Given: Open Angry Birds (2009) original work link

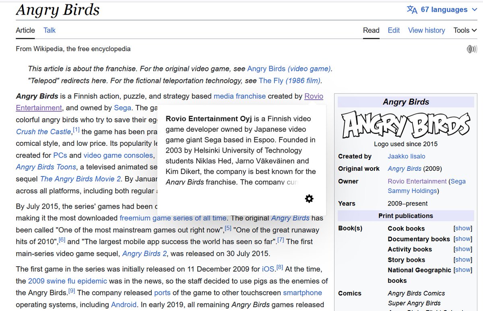Looking at the screenshot, I should tap(405, 168).
